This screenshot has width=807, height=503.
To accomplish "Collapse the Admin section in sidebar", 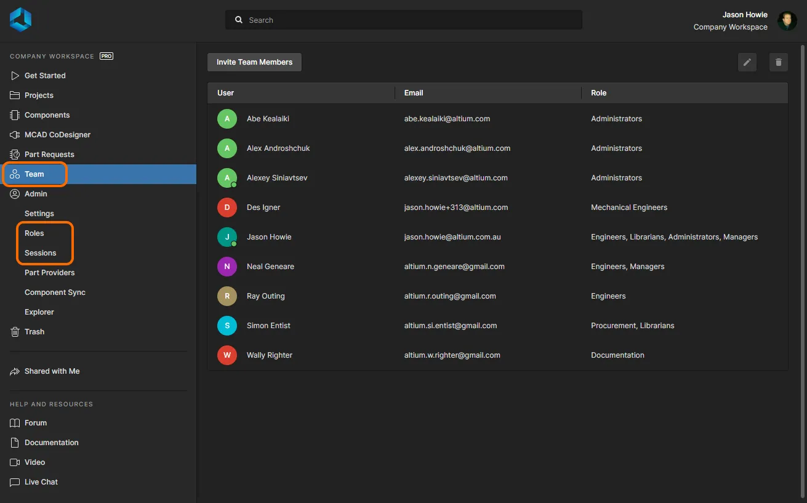I will click(x=36, y=194).
